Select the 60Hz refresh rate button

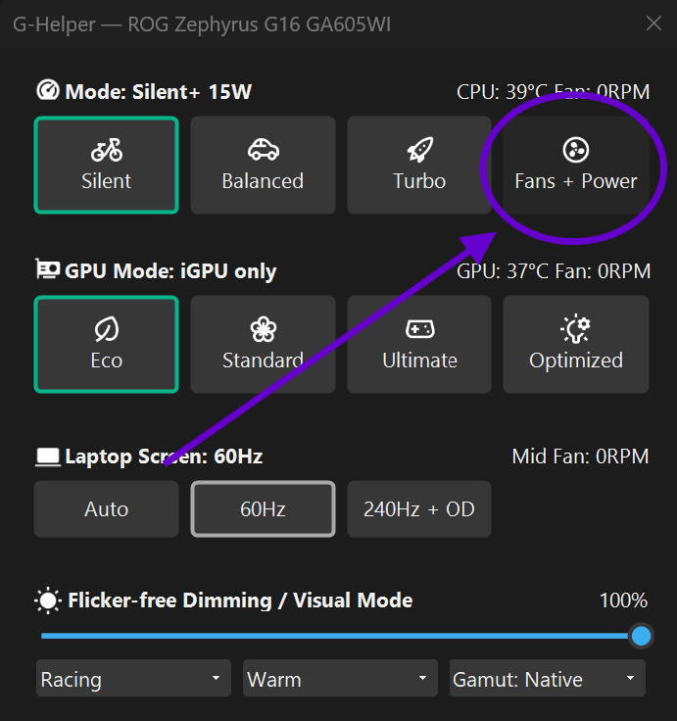(x=263, y=509)
